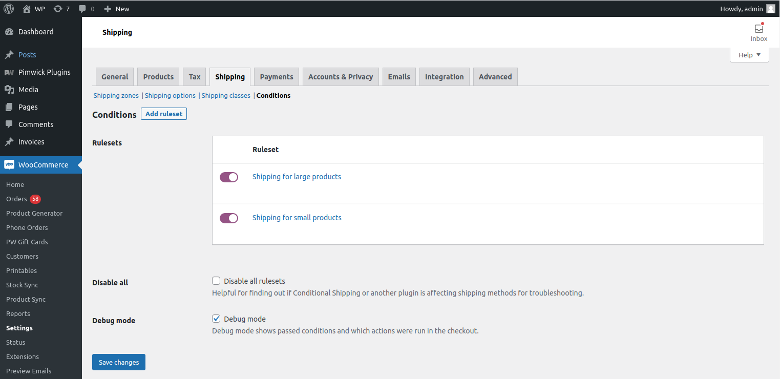The width and height of the screenshot is (780, 379).
Task: Select the Conditions subsection link
Action: pos(273,95)
